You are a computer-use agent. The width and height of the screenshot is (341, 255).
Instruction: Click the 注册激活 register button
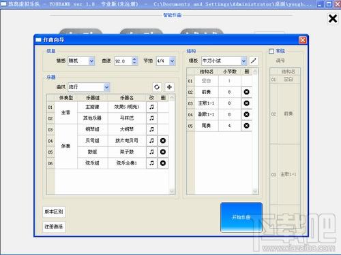[x=54, y=226]
